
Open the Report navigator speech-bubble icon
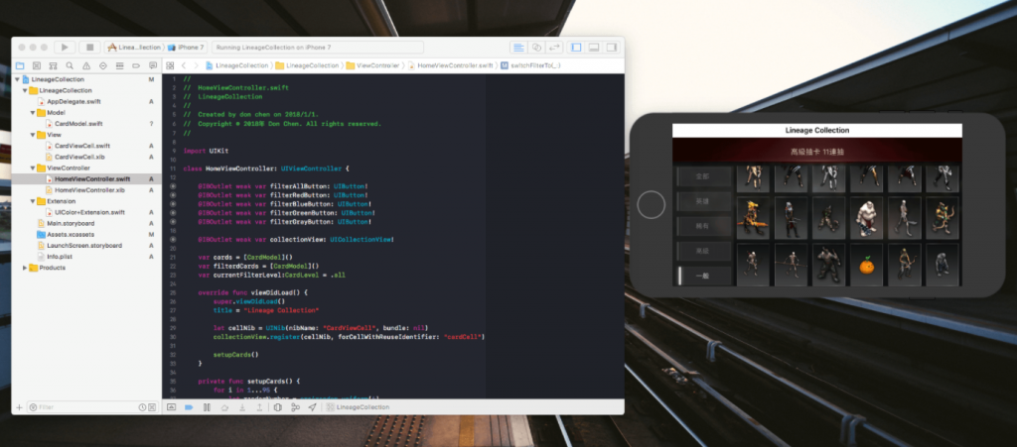tap(153, 66)
